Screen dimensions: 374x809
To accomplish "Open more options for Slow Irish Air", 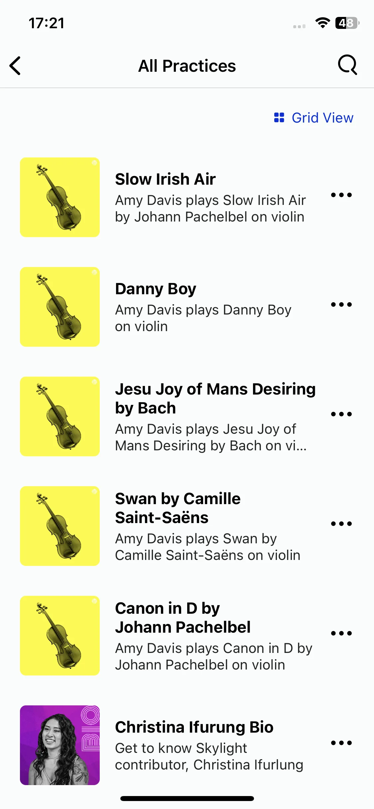I will (x=341, y=195).
